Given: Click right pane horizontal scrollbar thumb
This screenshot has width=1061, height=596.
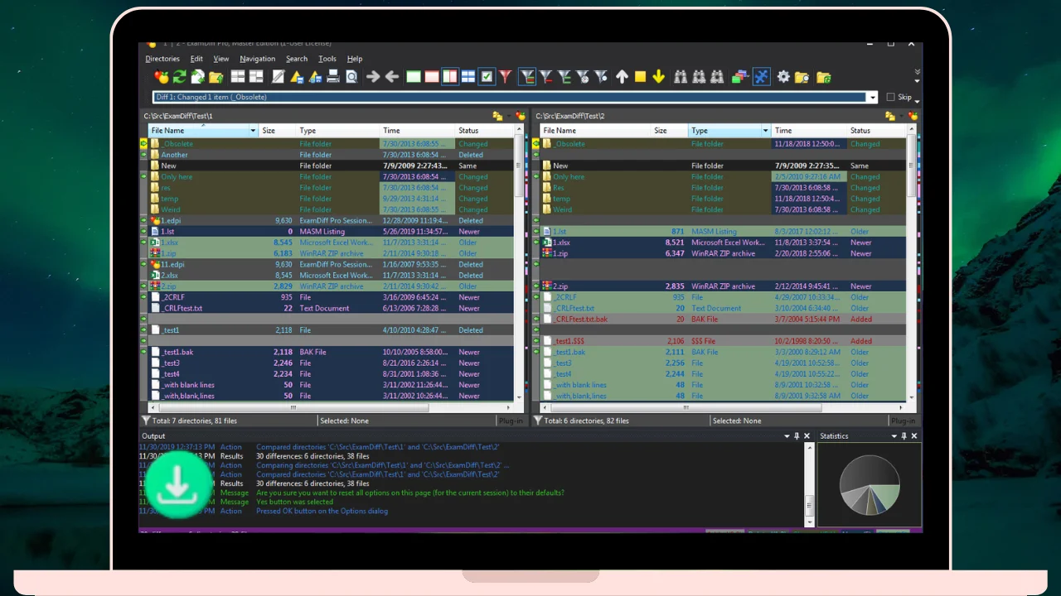Looking at the screenshot, I should tap(685, 407).
